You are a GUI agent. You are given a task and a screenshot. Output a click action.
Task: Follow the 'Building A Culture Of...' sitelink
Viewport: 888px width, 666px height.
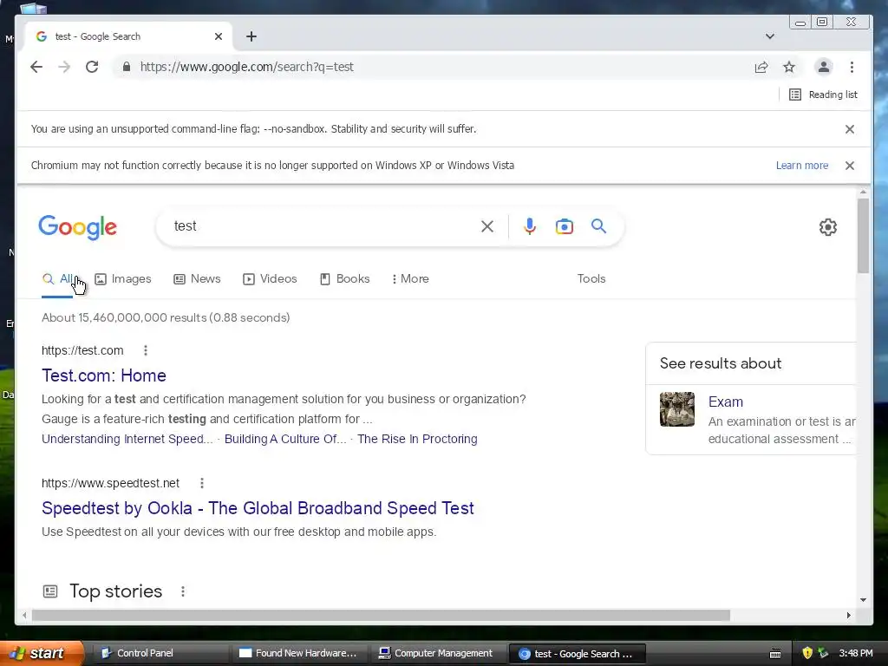tap(284, 439)
